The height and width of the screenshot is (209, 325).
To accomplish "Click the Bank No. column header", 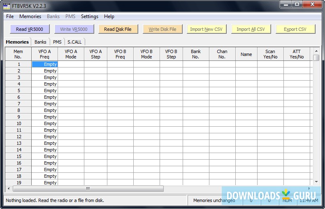I will pyautogui.click(x=196, y=54).
